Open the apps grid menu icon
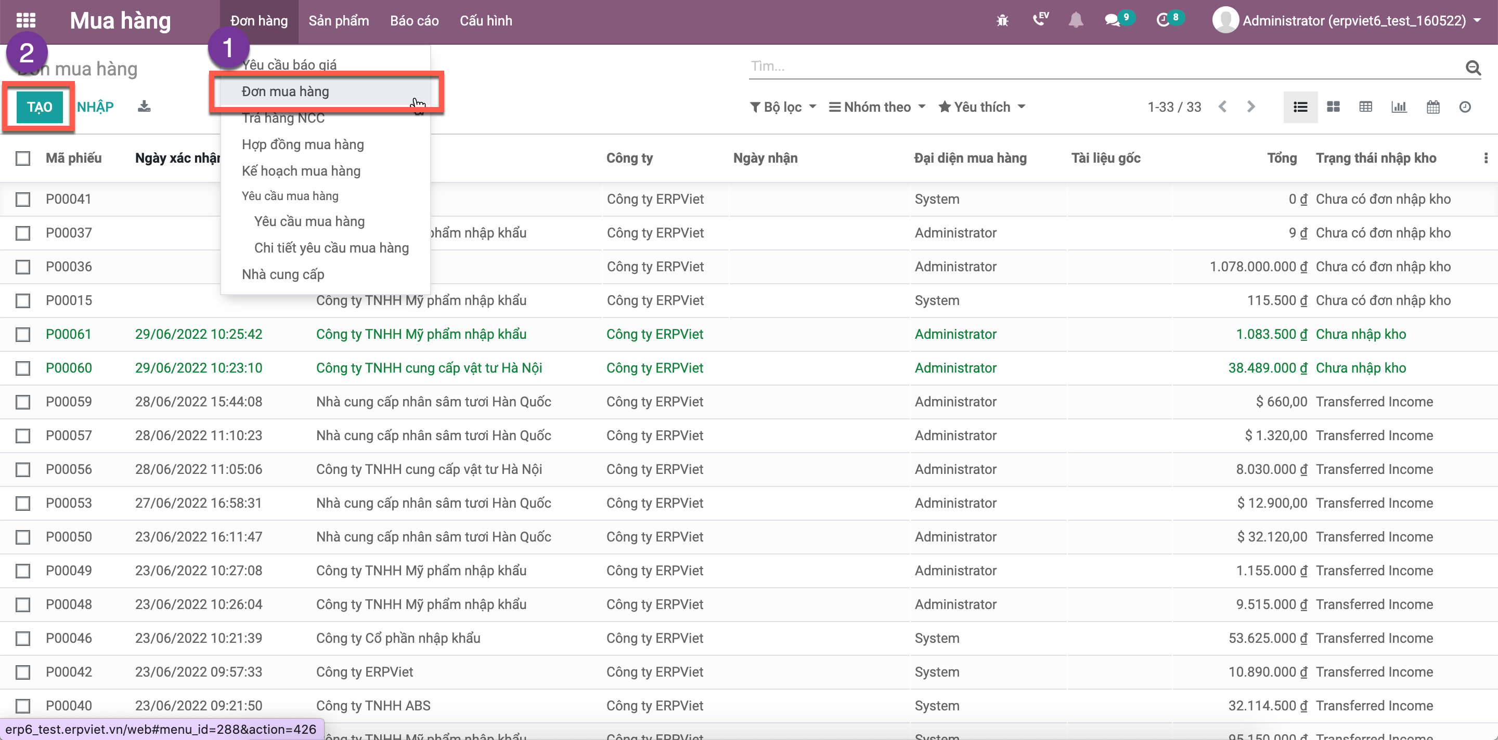 tap(25, 21)
